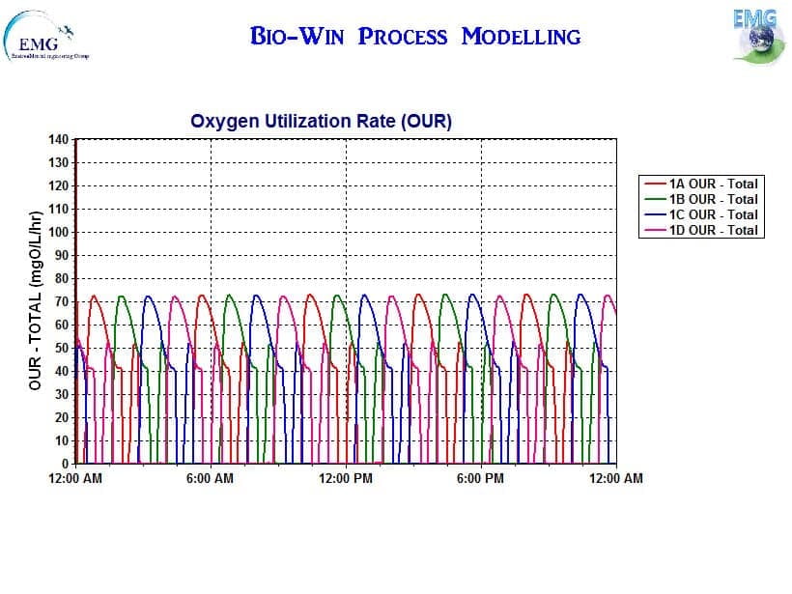Click the rightmost 12:00 AM x-axis label
Viewport: 792px width, 594px height.
(615, 479)
